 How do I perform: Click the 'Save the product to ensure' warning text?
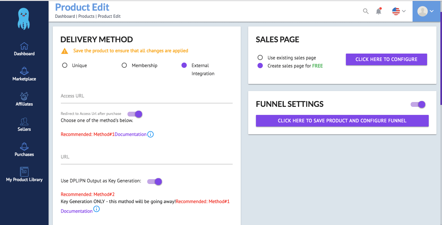pyautogui.click(x=131, y=51)
